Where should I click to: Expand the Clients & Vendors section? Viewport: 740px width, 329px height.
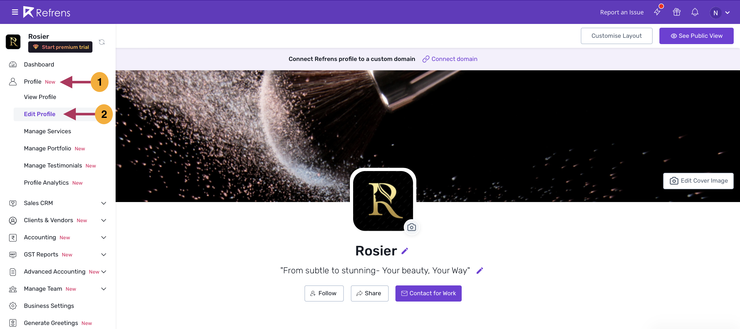[x=104, y=220]
